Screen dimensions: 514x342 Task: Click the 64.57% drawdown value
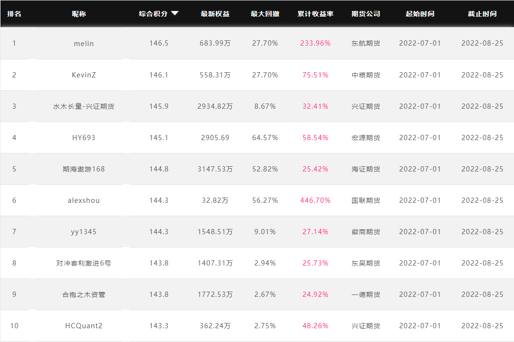pyautogui.click(x=265, y=138)
